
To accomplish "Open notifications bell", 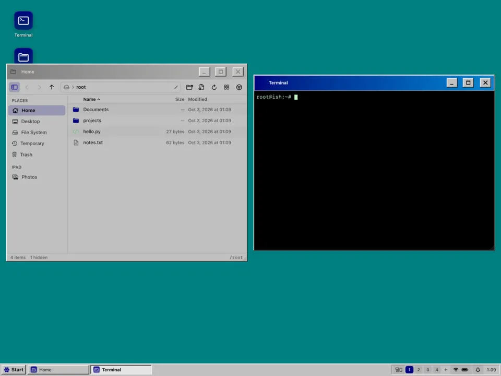I will coord(478,370).
